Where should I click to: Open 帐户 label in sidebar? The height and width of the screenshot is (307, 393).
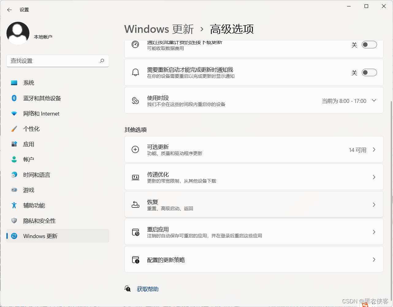click(x=29, y=159)
